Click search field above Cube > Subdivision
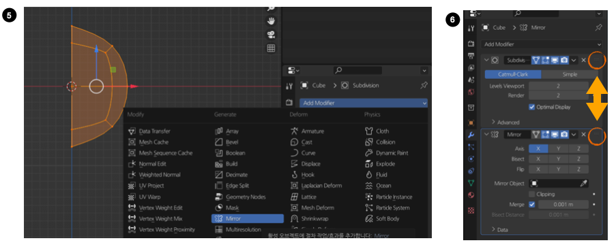This screenshot has height=245, width=616. tap(358, 71)
